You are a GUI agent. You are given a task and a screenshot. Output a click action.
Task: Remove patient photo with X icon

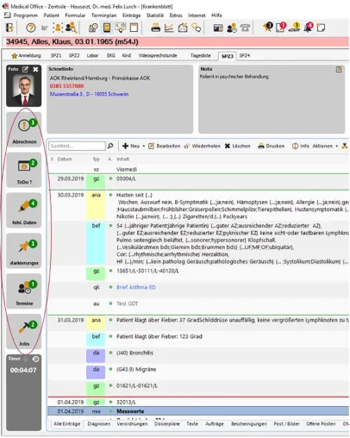[x=35, y=69]
